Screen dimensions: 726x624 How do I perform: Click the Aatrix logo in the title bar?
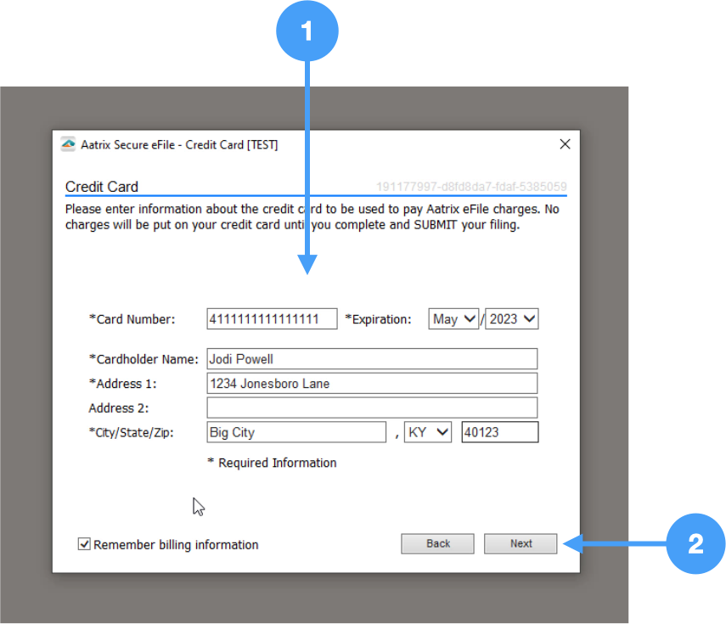click(69, 144)
